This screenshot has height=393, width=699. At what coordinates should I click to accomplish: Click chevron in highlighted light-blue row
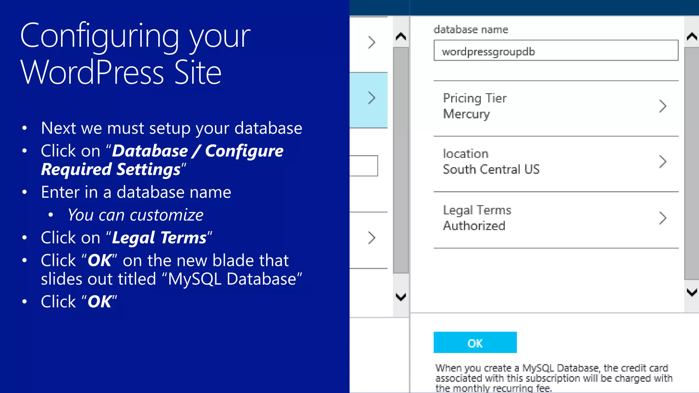coord(372,98)
